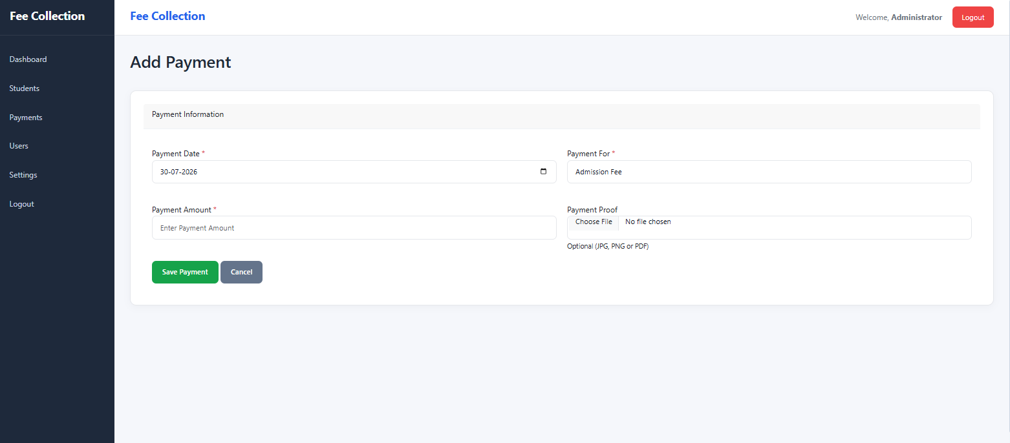
Task: Click the Cancel button
Action: (241, 272)
